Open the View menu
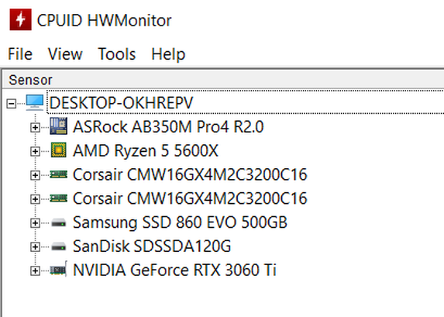The width and height of the screenshot is (444, 317). pos(65,53)
